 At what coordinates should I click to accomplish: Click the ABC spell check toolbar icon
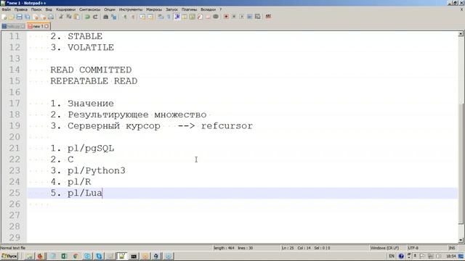(268, 16)
